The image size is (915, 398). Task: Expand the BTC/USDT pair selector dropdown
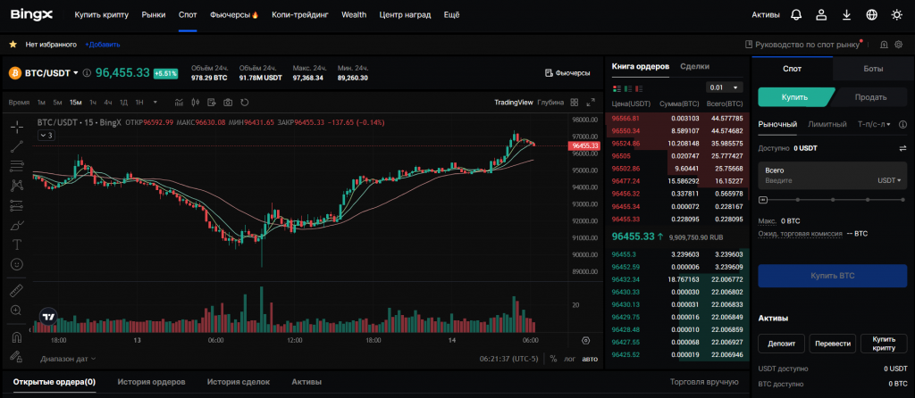pyautogui.click(x=76, y=73)
